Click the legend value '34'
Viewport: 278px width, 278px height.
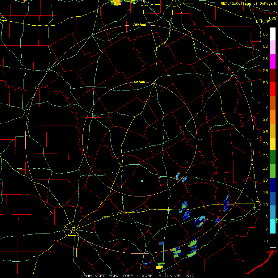click(265, 131)
